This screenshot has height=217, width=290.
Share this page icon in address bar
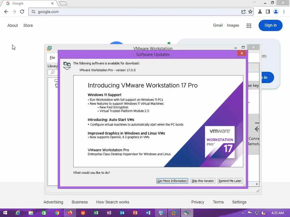point(243,12)
